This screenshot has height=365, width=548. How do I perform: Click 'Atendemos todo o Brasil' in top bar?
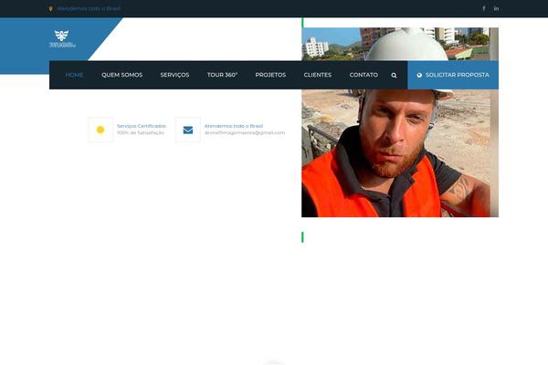click(89, 8)
